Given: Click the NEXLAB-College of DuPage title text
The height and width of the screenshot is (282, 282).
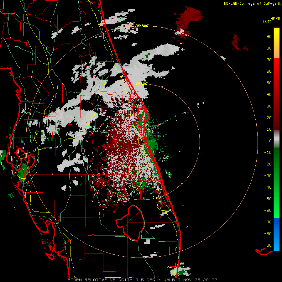Looking at the screenshot, I should [250, 3].
